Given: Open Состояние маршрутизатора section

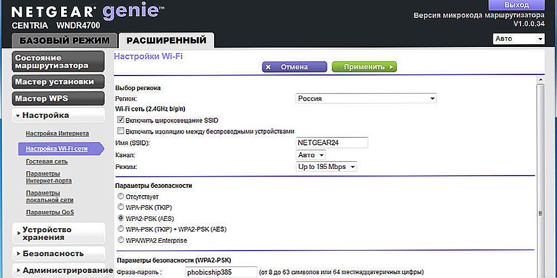Looking at the screenshot, I should point(58,62).
